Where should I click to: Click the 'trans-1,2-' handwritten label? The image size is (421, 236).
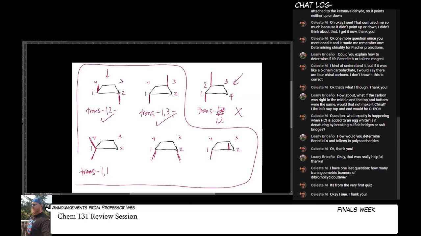[101, 111]
